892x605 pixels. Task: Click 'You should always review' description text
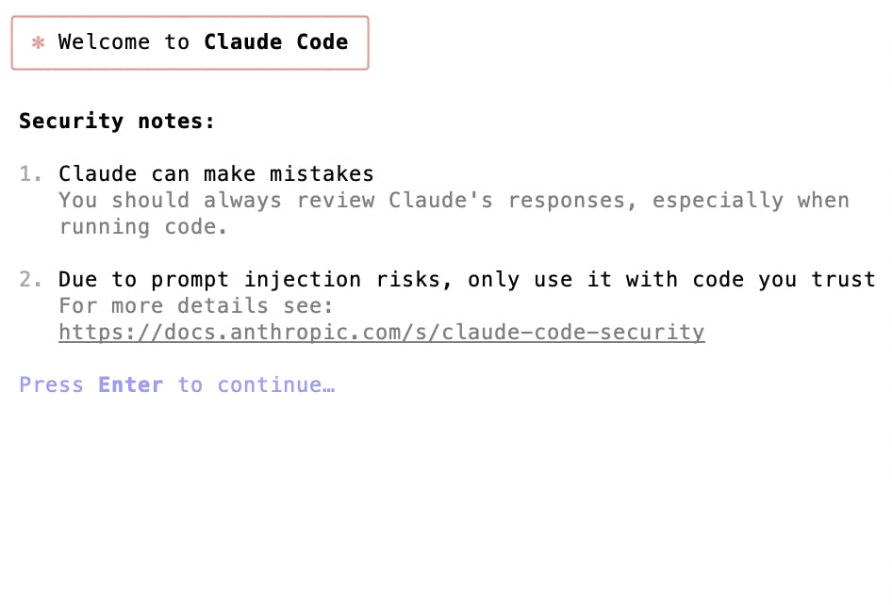[x=216, y=200]
